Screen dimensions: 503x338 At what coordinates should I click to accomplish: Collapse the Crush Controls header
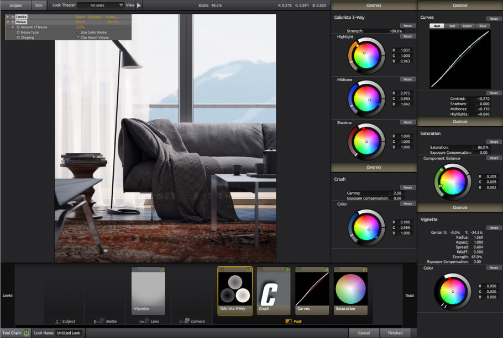(x=374, y=167)
